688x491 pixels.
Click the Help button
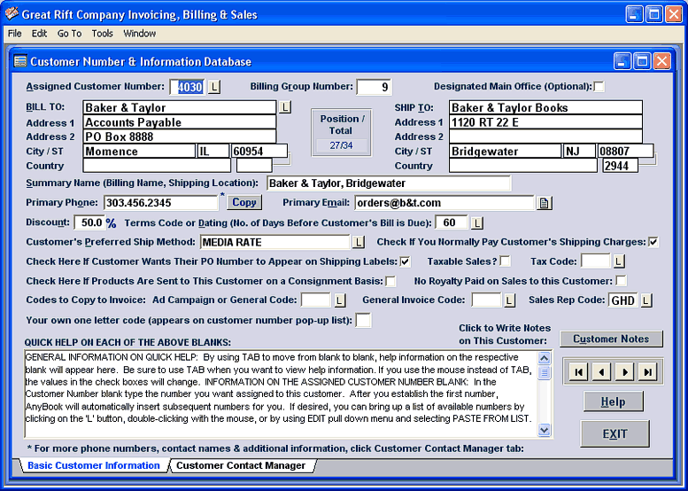point(613,401)
